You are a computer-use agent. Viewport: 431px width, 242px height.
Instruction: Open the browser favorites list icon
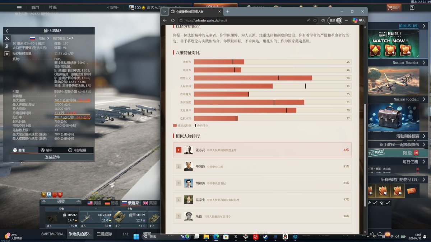[323, 20]
